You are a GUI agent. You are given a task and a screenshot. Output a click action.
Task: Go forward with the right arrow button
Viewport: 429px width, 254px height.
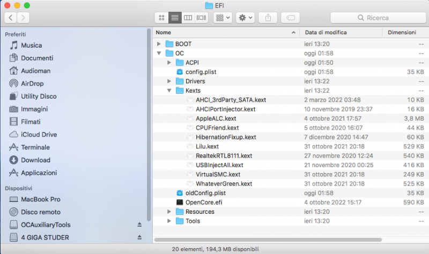(23, 18)
